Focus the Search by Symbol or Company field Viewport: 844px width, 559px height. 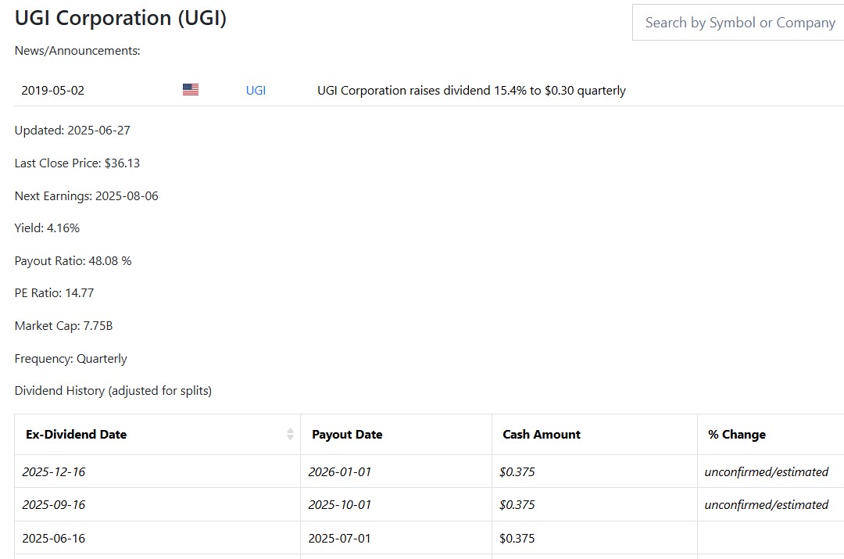tap(739, 23)
